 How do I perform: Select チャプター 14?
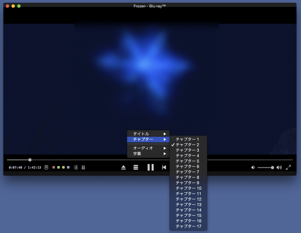(x=188, y=210)
